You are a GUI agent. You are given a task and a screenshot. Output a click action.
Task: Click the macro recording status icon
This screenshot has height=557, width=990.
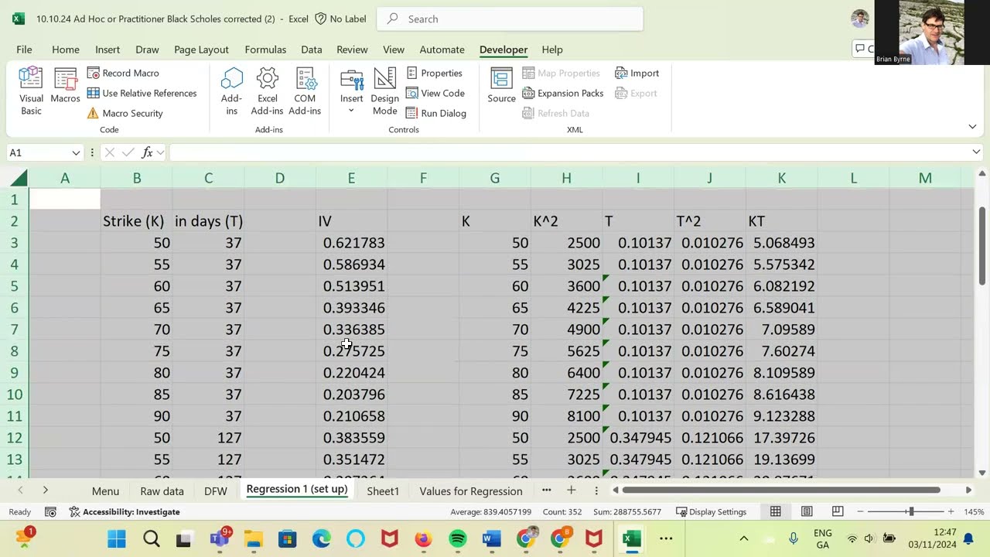(x=50, y=511)
